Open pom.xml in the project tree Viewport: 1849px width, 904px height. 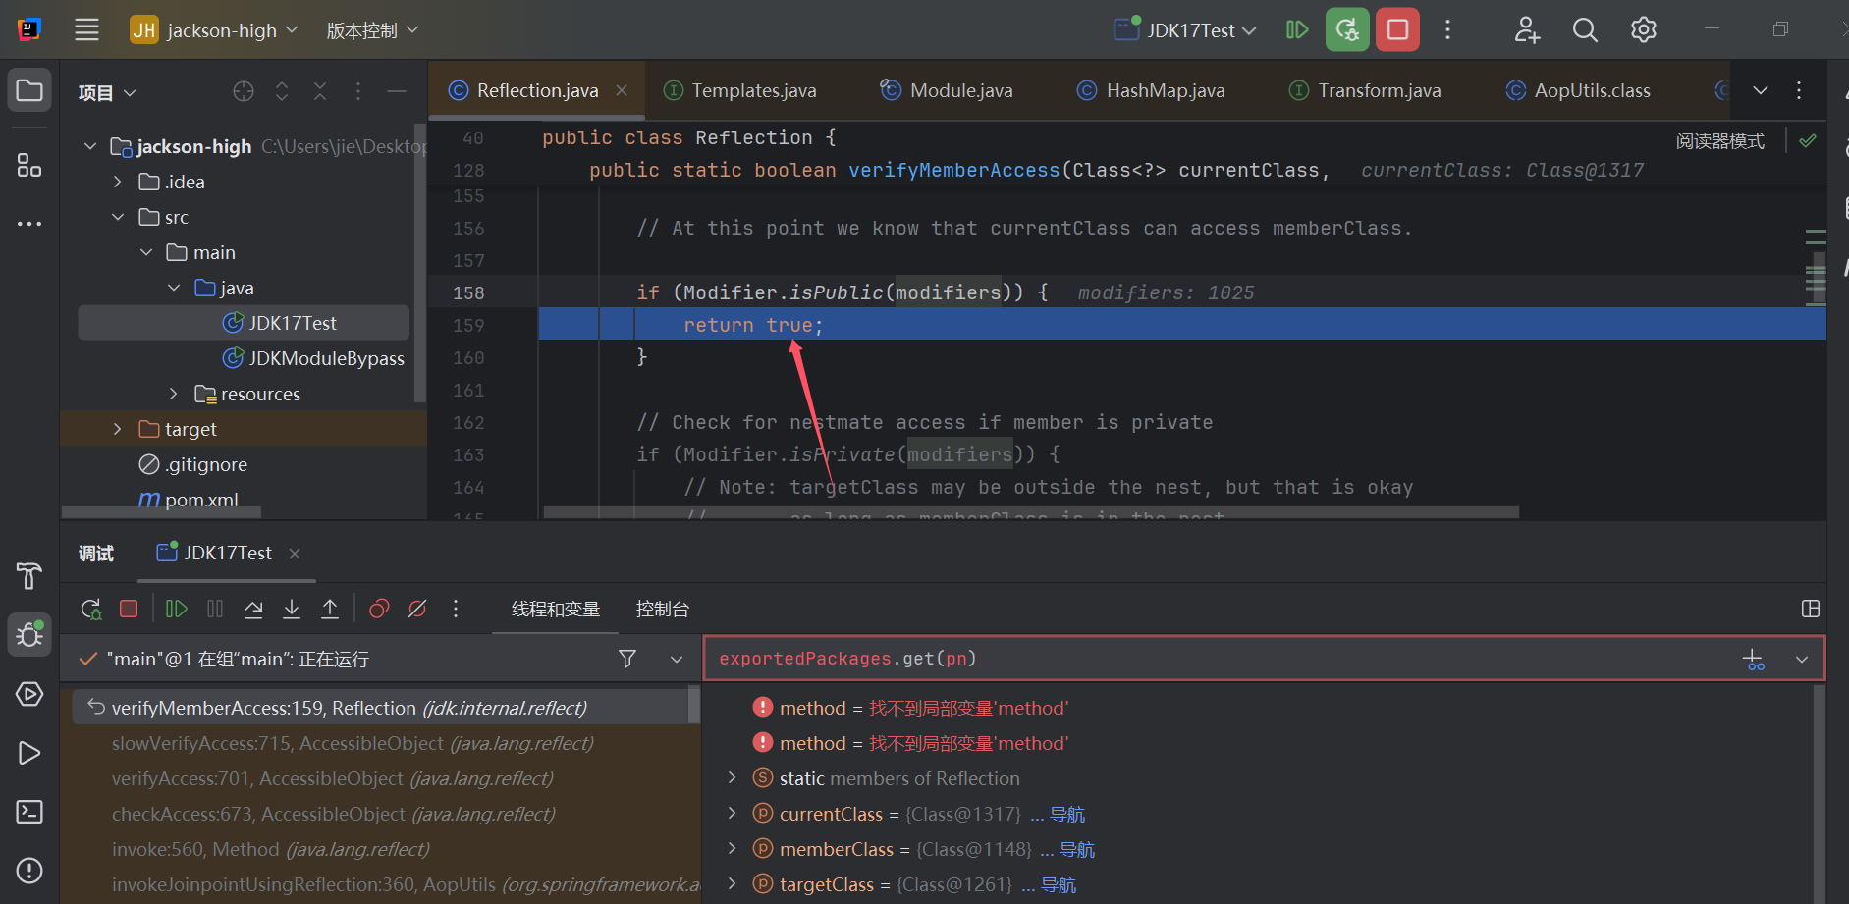coord(190,500)
